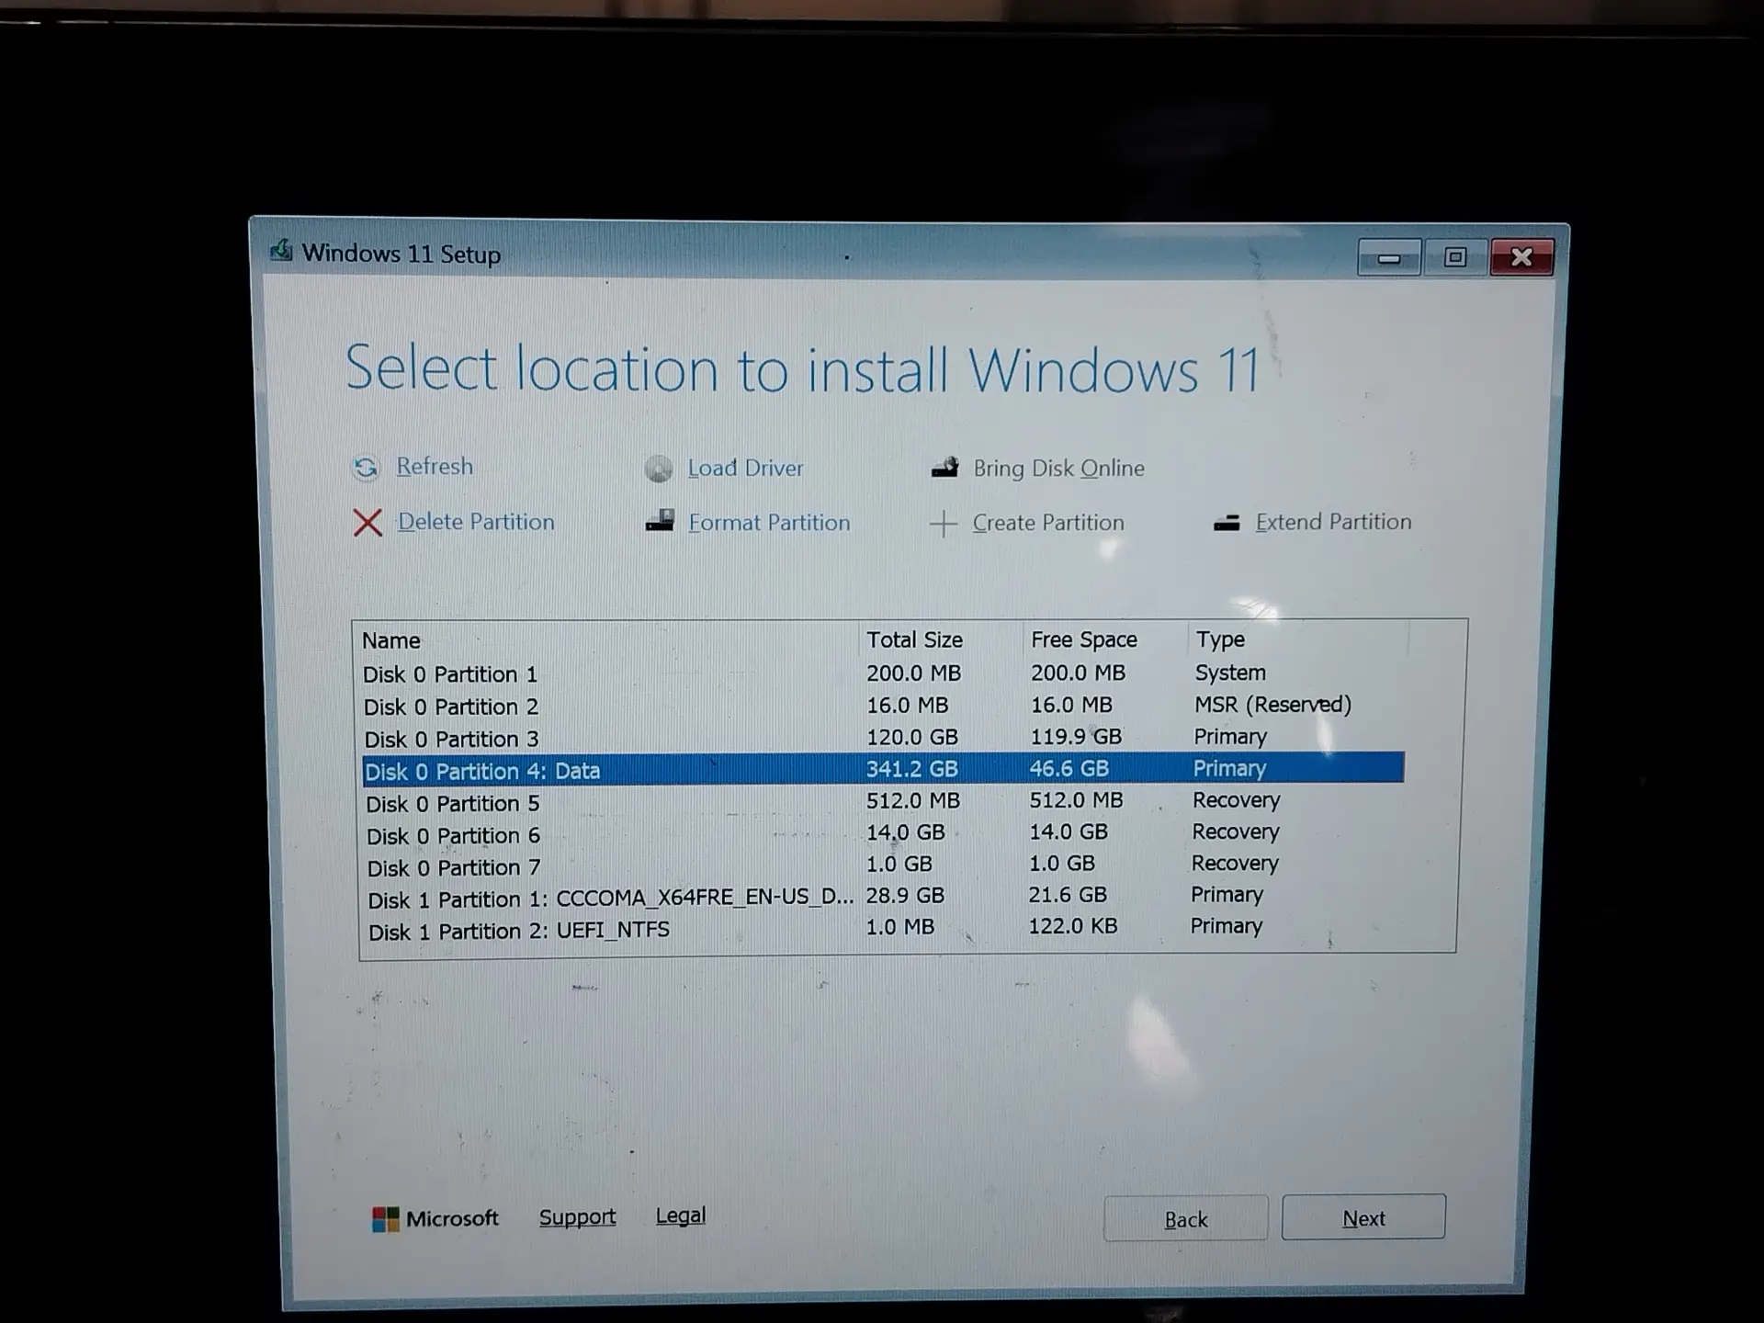Click the 1.0 MB total size cell
Screen dimensions: 1764x1323
[900, 927]
